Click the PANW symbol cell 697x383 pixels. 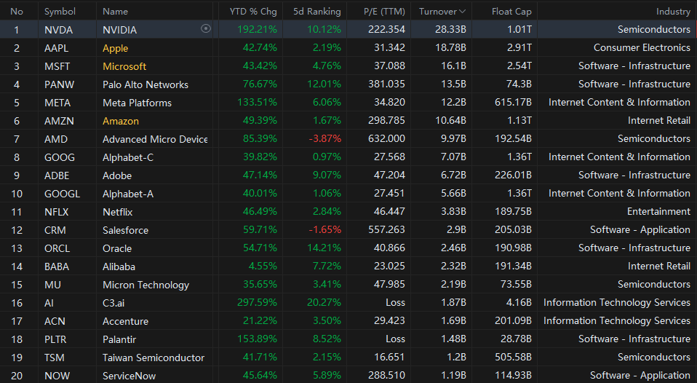59,84
